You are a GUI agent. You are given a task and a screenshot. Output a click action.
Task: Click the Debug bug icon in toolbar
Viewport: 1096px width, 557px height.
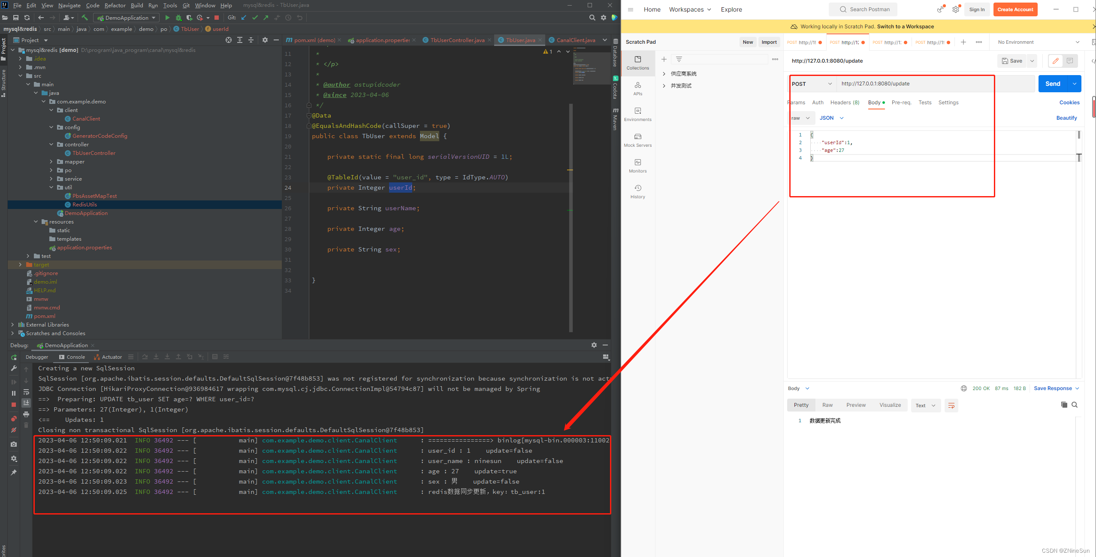178,18
